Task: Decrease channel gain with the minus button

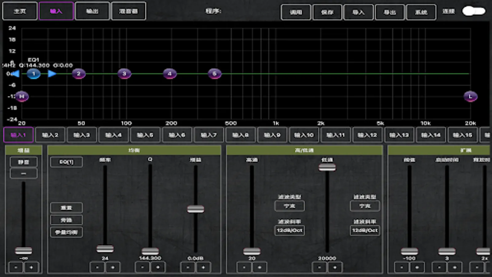Action: coord(16,267)
